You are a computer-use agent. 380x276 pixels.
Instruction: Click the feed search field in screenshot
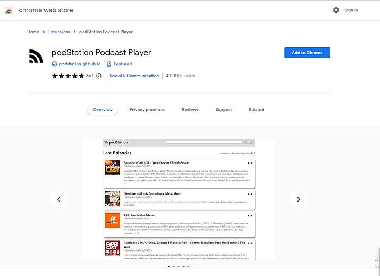coord(204,142)
